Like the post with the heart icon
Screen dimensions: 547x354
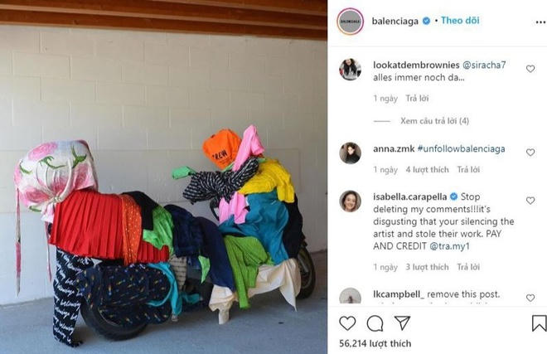[347, 323]
